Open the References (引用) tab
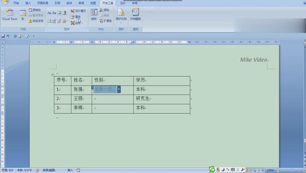Image resolution: width=306 pixels, height=173 pixels. click(x=57, y=3)
